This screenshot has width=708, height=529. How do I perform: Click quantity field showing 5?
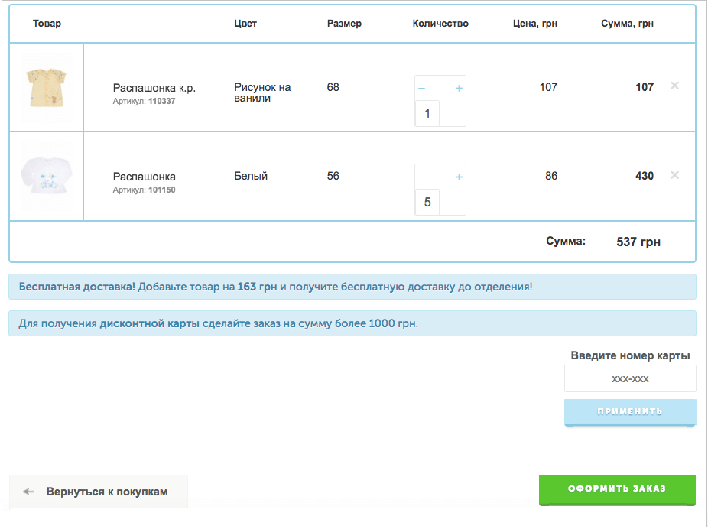tap(427, 202)
